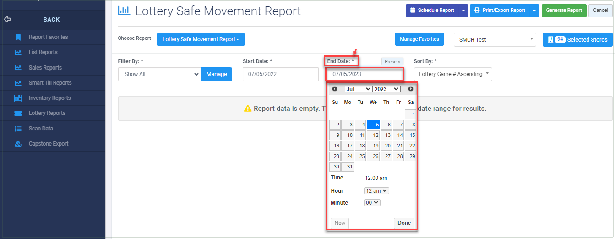615x239 pixels.
Task: Open Sales Reports in sidebar
Action: coord(45,68)
